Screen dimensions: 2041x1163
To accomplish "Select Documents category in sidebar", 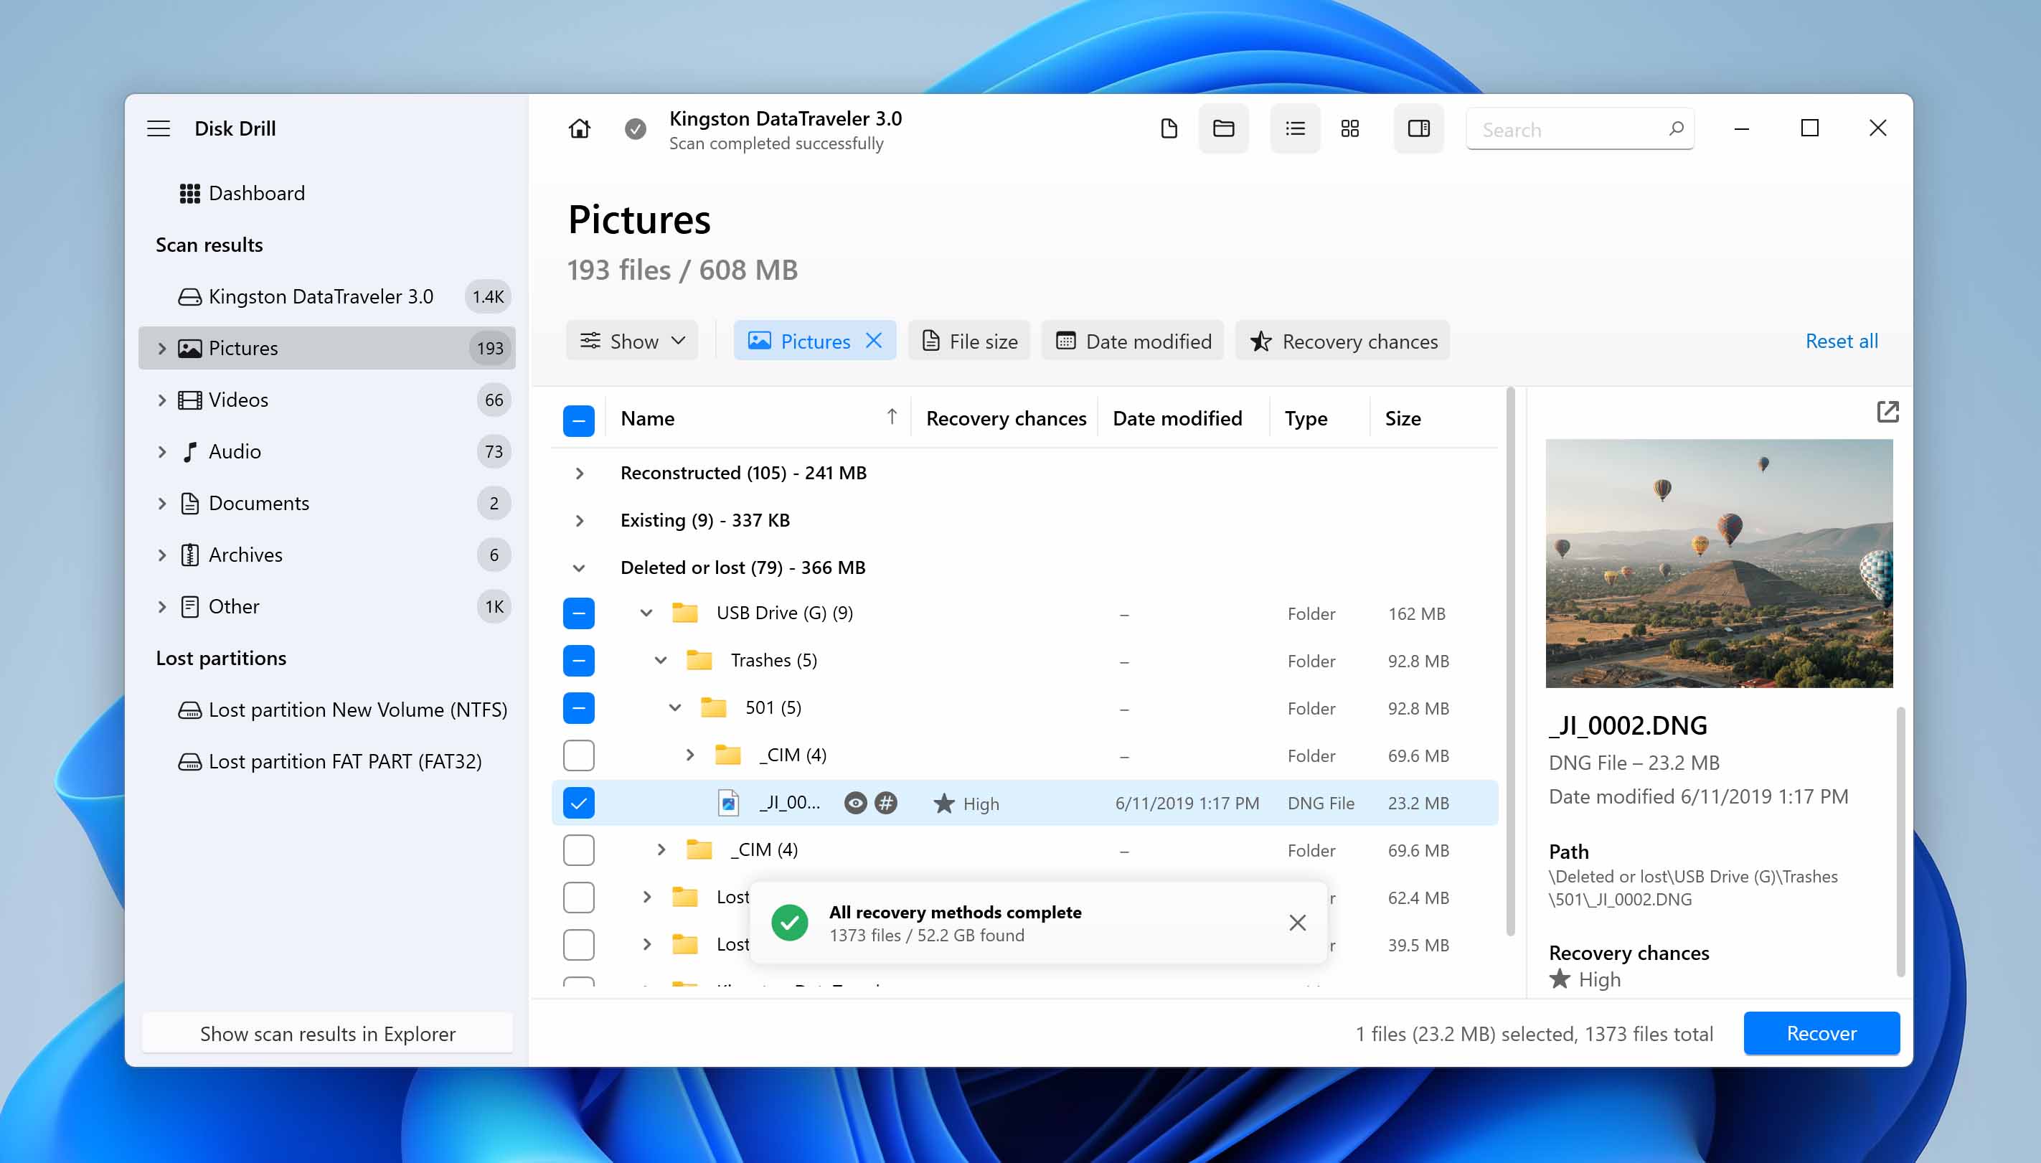I will tap(327, 503).
